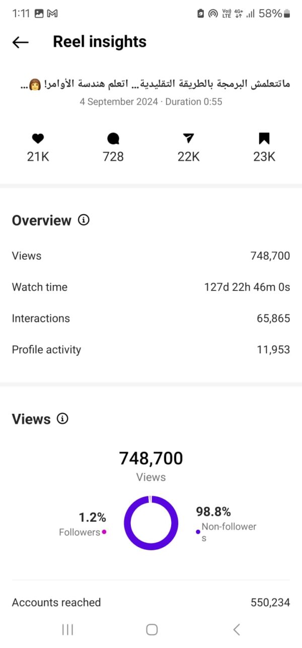
Task: Tap the Gmail notification icon in status bar
Action: (x=52, y=14)
